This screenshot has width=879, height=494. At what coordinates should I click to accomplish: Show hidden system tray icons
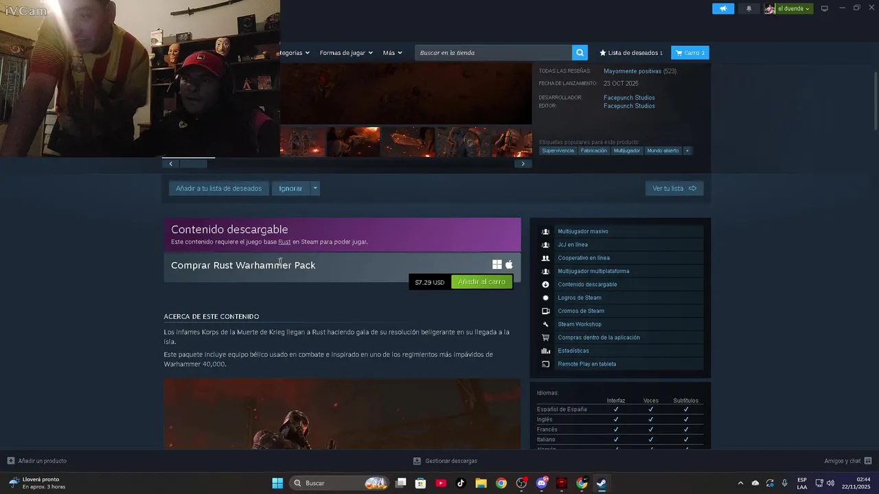click(740, 483)
